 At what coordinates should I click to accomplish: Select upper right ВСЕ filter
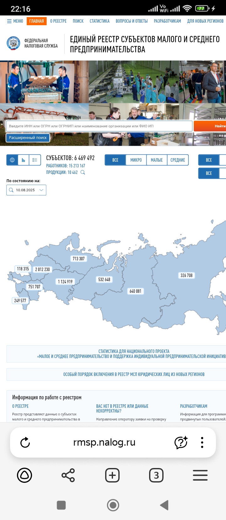coord(209,160)
